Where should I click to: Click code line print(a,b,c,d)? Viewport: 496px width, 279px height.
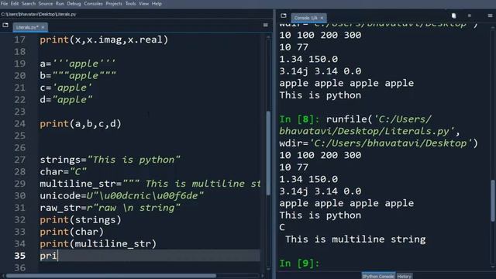point(81,124)
